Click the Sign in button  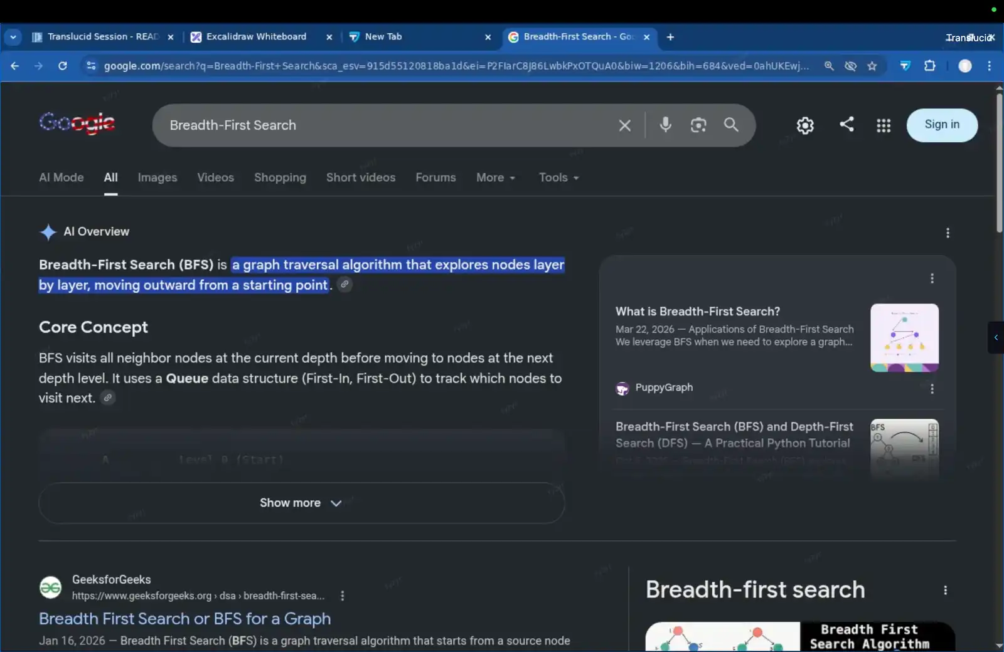(942, 125)
